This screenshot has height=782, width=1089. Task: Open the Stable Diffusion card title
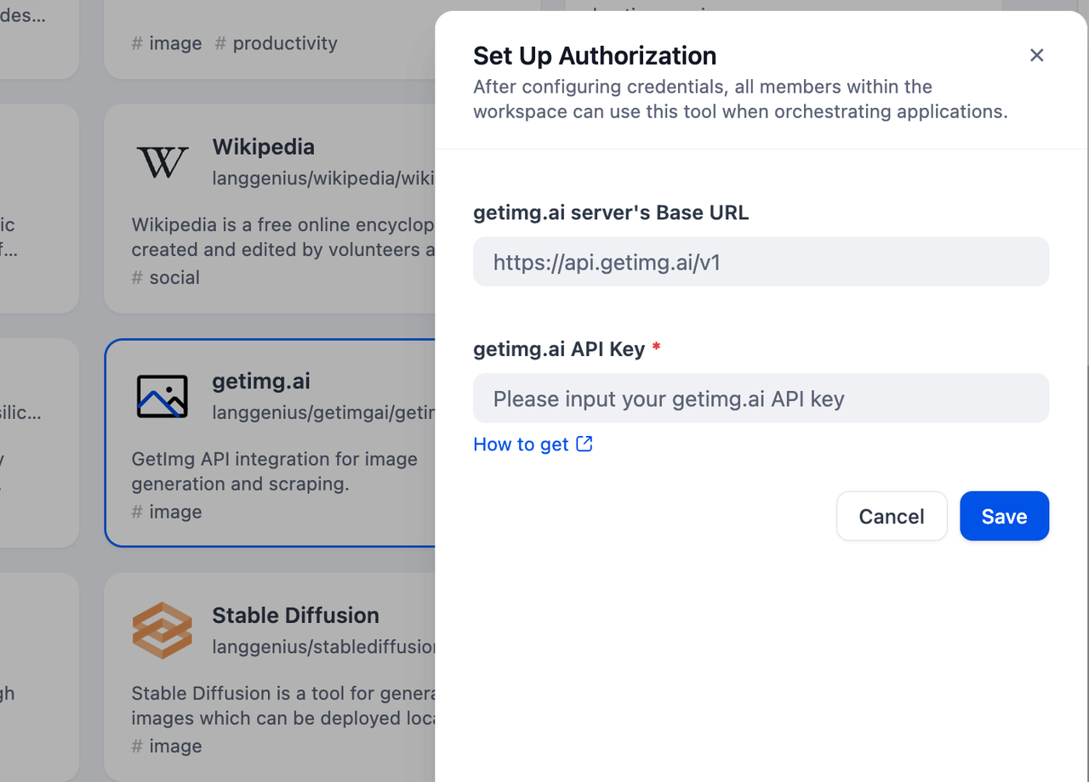click(x=295, y=615)
